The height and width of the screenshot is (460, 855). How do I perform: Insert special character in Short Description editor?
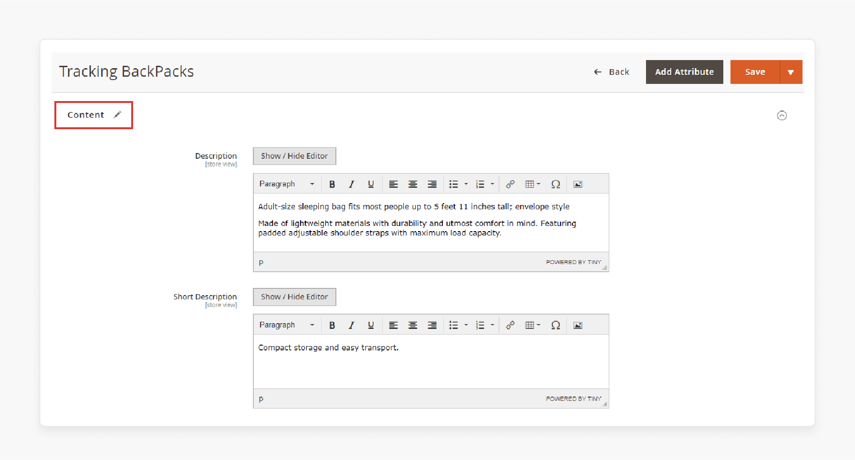(555, 325)
